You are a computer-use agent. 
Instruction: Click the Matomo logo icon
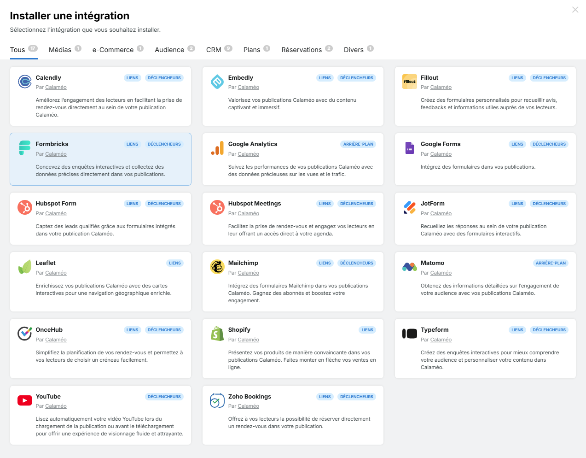tap(410, 267)
